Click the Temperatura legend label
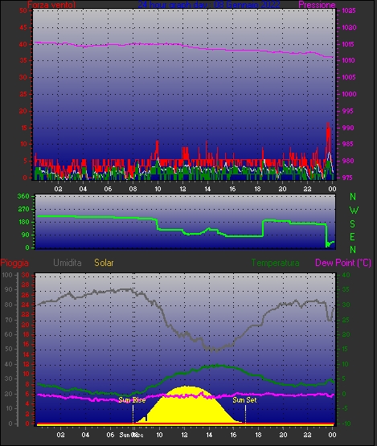Viewport: 377px width, 446px height. (275, 263)
